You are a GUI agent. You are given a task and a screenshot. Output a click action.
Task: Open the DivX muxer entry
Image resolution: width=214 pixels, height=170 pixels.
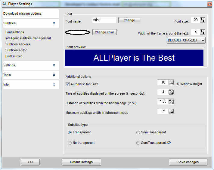tap(14, 56)
